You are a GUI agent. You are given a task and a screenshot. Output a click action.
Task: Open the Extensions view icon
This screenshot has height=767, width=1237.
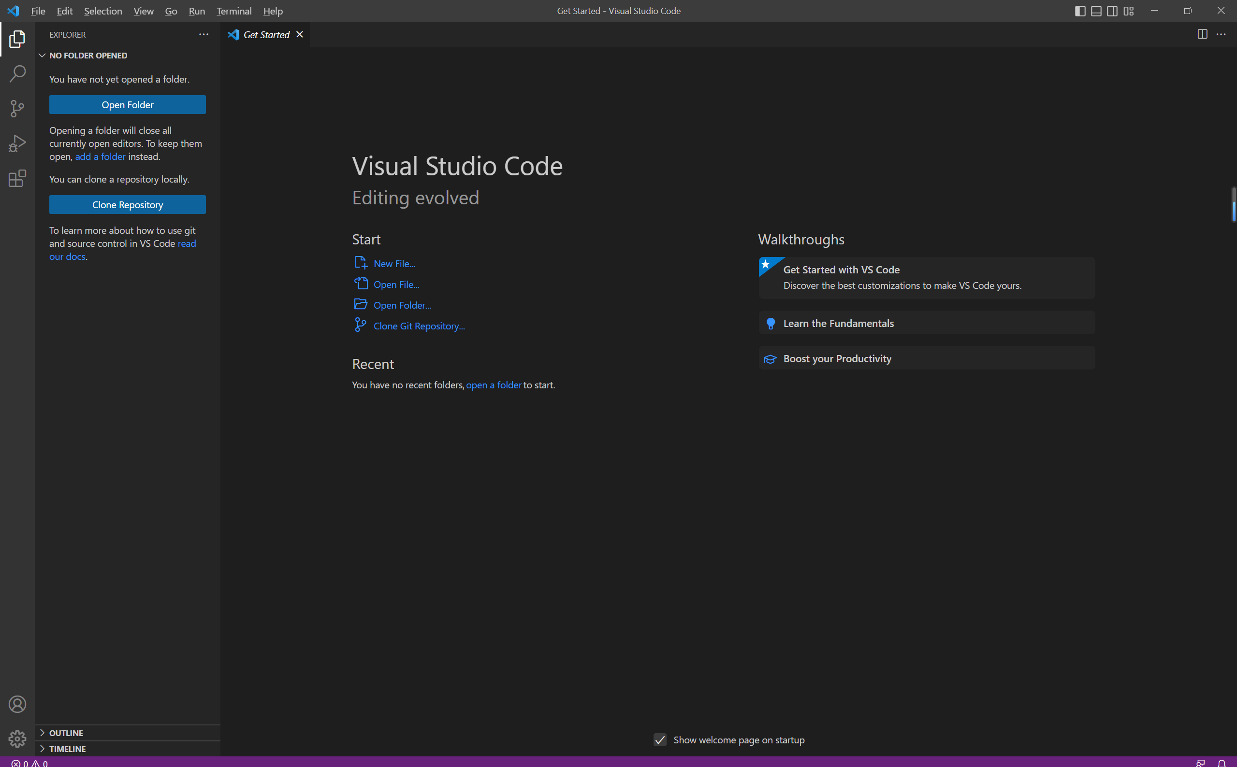[17, 179]
